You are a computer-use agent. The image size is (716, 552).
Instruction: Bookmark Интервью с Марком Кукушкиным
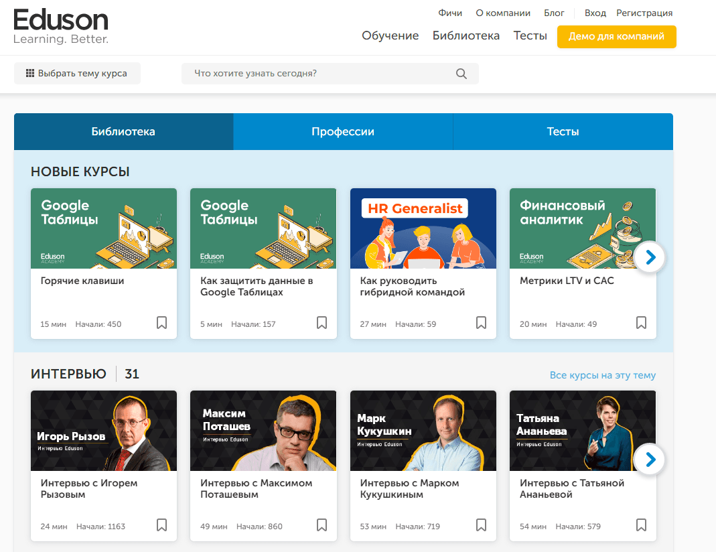(481, 525)
